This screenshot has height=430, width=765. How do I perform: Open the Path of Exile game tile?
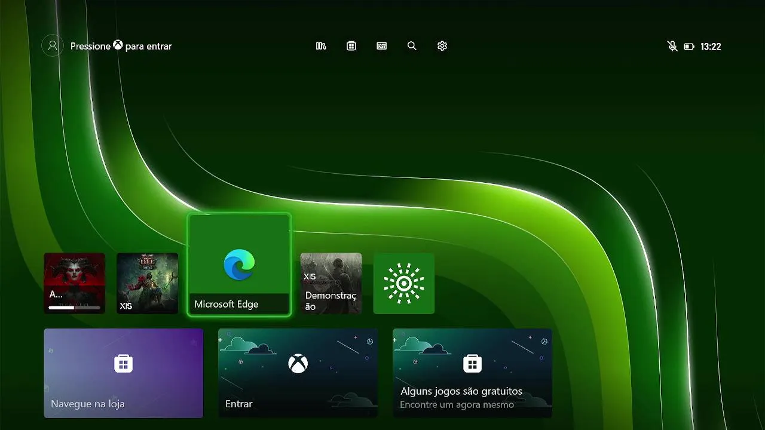pyautogui.click(x=147, y=283)
